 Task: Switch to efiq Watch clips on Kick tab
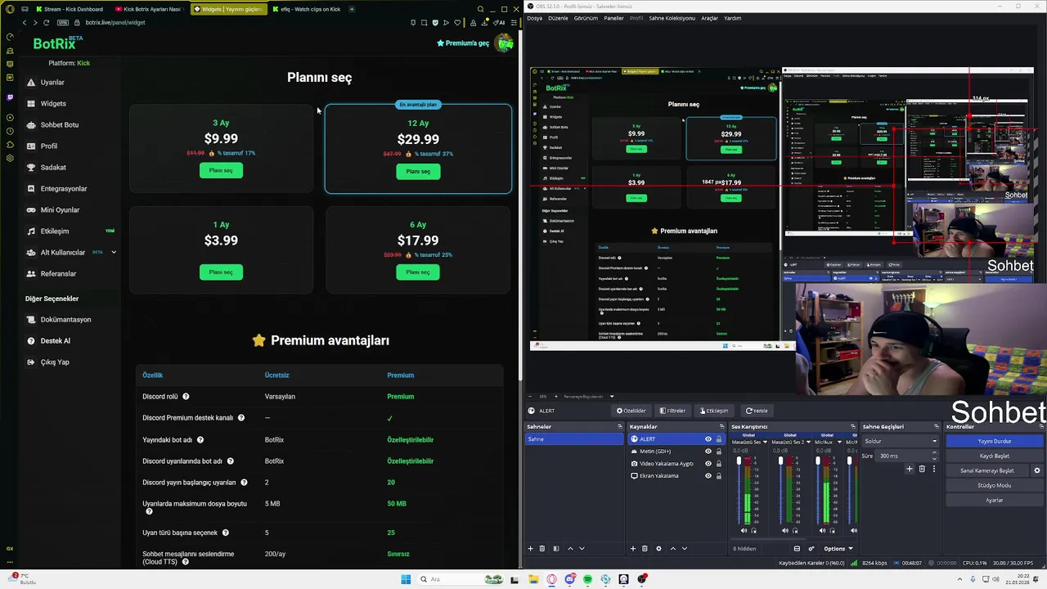[x=306, y=9]
